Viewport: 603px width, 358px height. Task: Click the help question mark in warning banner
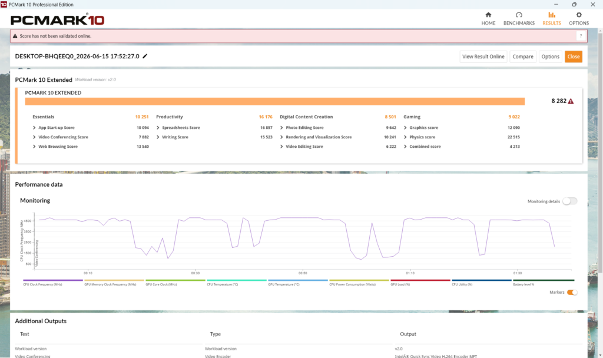coord(581,36)
